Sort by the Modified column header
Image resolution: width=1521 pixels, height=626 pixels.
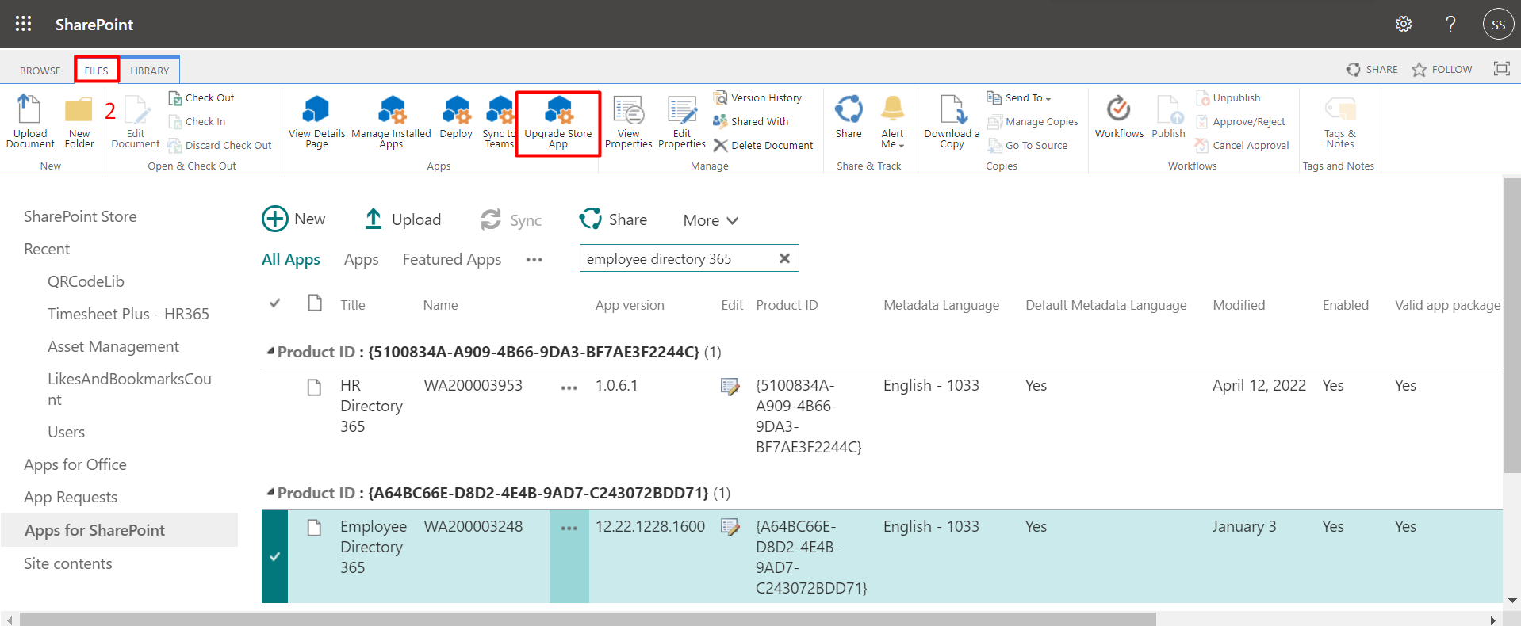click(x=1239, y=305)
